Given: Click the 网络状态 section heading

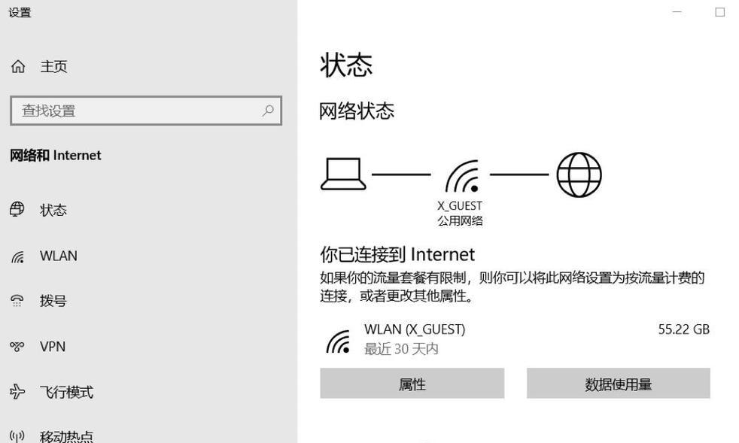Looking at the screenshot, I should 357,111.
